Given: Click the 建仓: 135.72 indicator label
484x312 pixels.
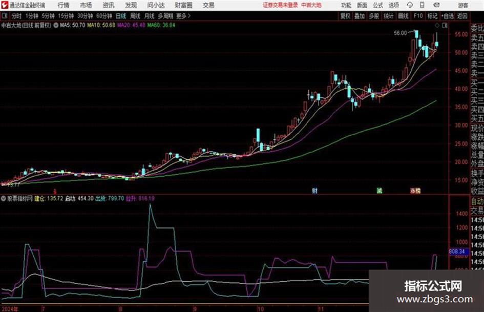Looking at the screenshot, I should pyautogui.click(x=49, y=198).
